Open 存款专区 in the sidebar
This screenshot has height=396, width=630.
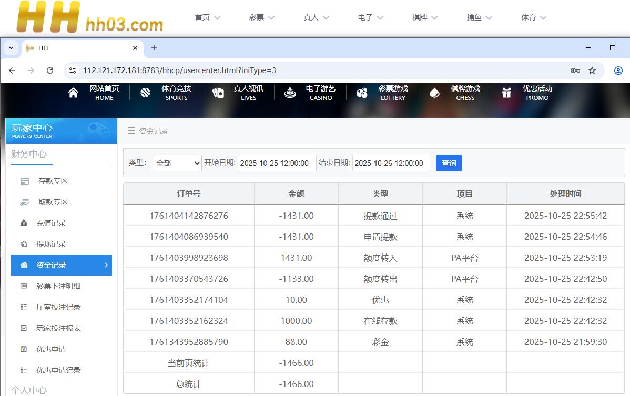(x=53, y=181)
